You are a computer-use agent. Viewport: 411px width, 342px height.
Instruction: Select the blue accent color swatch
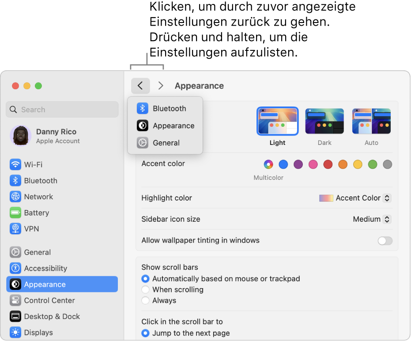click(x=283, y=164)
